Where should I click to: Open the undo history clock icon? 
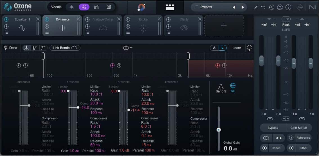click(271, 8)
